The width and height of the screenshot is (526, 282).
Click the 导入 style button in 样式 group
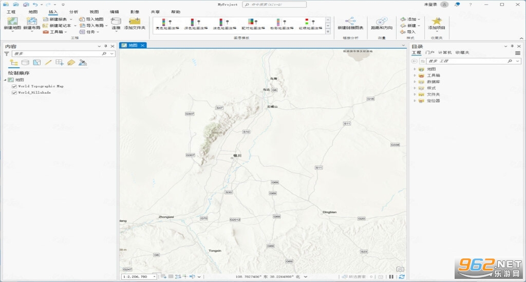click(407, 32)
